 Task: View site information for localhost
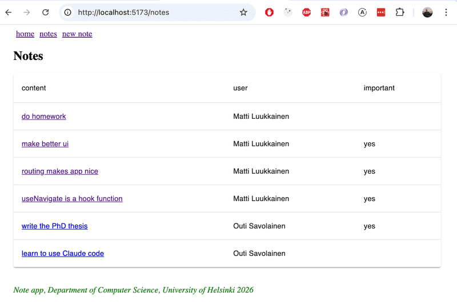click(67, 12)
